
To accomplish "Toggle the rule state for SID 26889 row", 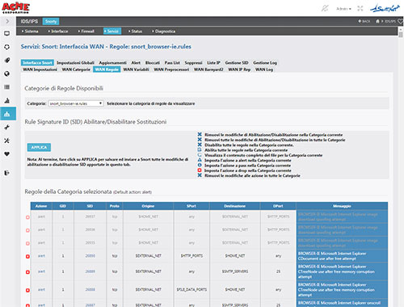I will point(27,272).
